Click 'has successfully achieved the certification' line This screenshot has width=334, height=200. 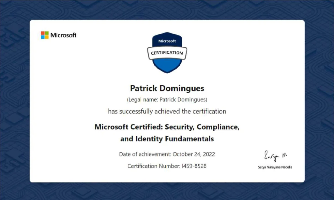click(167, 111)
